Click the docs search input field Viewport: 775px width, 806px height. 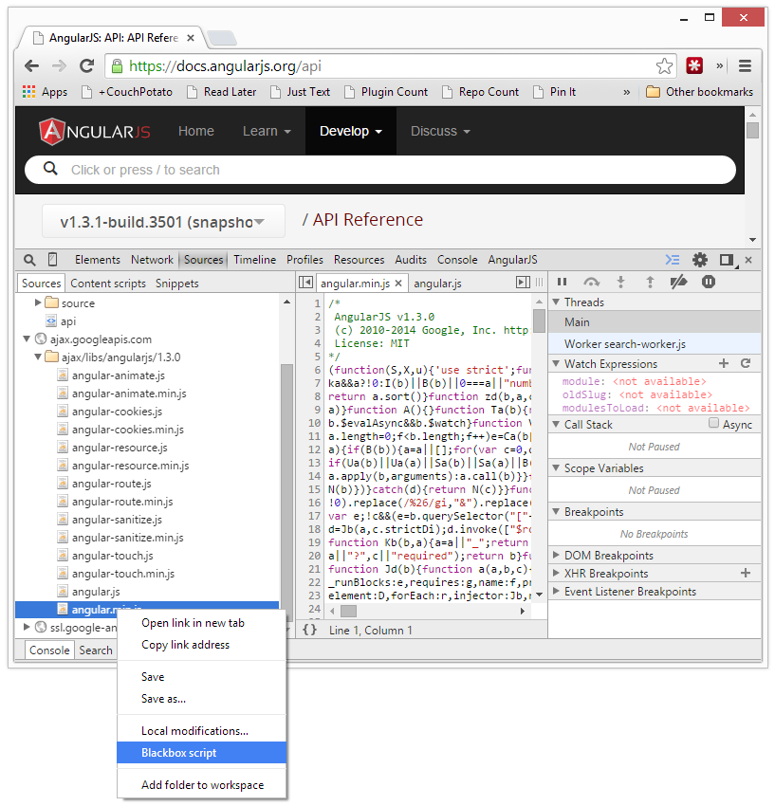coord(380,170)
